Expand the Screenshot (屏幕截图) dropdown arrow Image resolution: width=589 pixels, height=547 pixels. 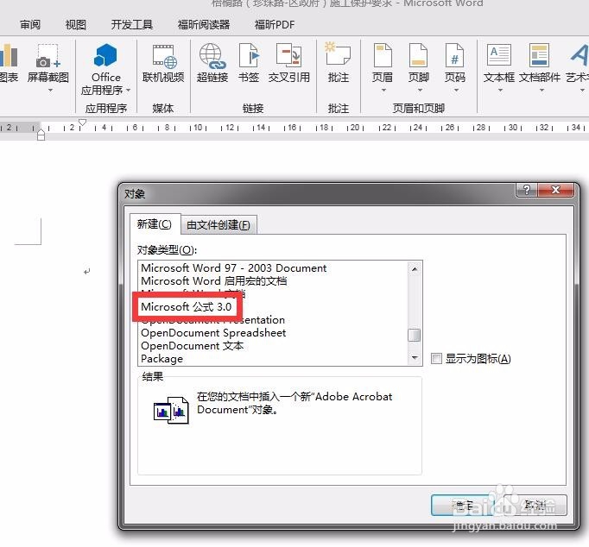[x=50, y=91]
